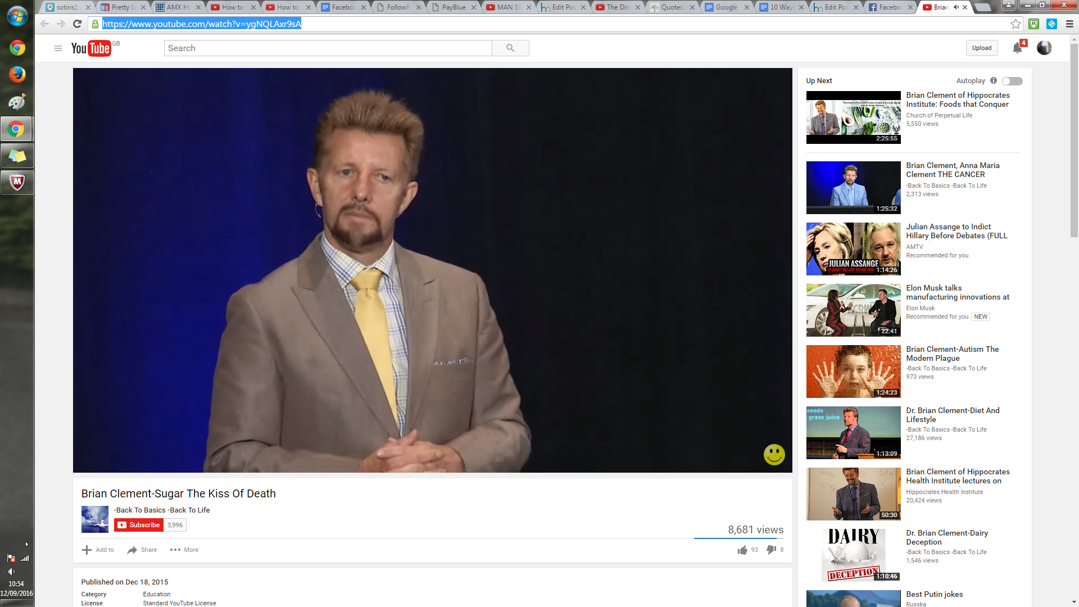Open Elon Musk talks video thumbnail
Screen dimensions: 1079x607
[853, 310]
